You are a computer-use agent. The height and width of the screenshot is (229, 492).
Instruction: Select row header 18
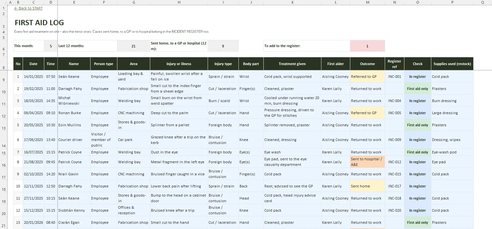[x=4, y=186]
